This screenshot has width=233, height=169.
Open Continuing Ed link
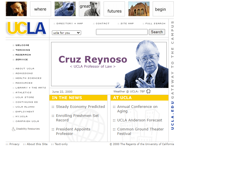[x=25, y=102]
